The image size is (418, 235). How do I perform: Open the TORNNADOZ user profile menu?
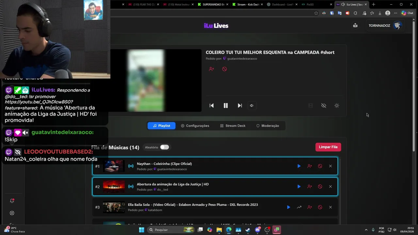[x=385, y=25]
